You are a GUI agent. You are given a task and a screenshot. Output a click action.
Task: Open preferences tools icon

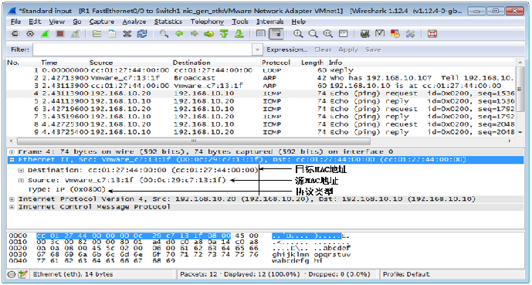coord(410,33)
